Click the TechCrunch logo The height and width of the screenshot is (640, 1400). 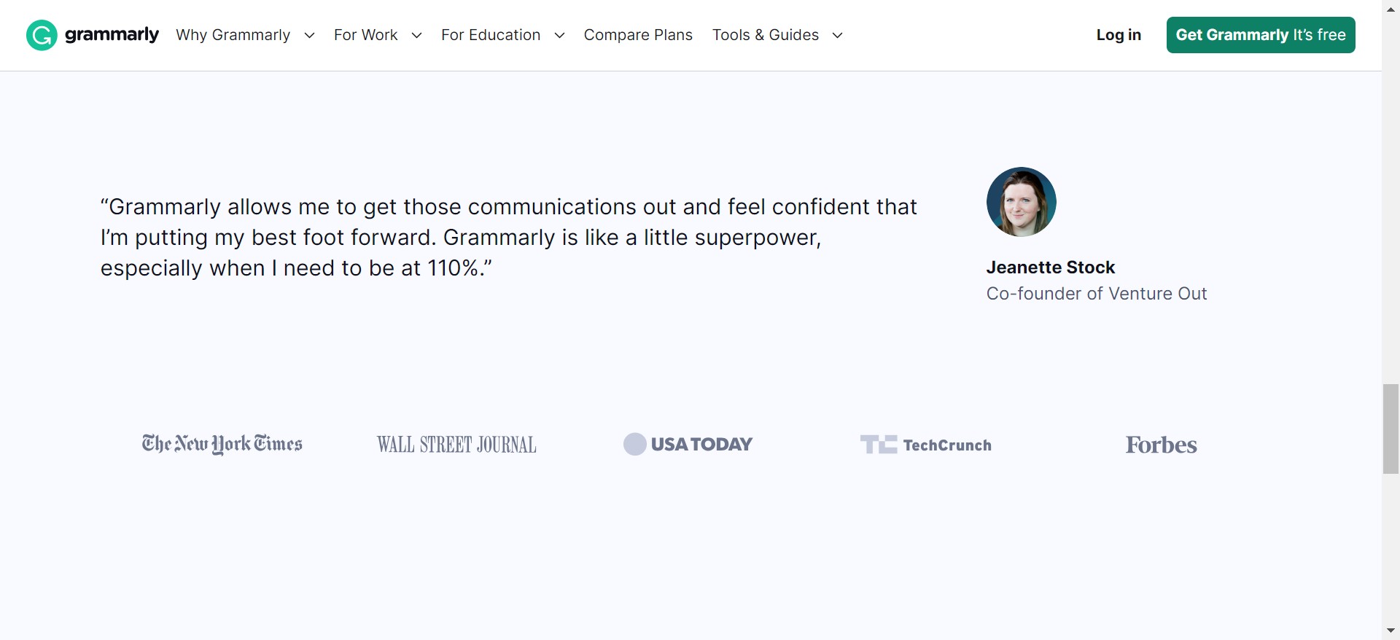925,445
